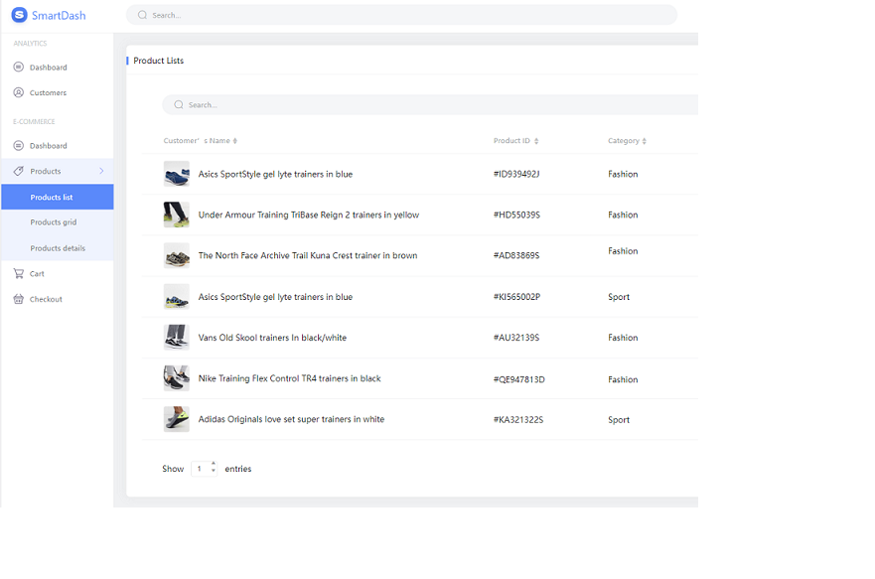The width and height of the screenshot is (875, 579).
Task: Open Vans Old Skool trainers product
Action: 272,338
